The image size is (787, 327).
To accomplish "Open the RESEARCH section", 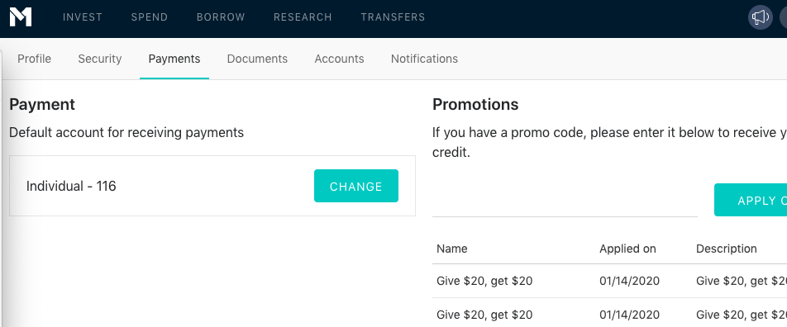I will tap(303, 17).
